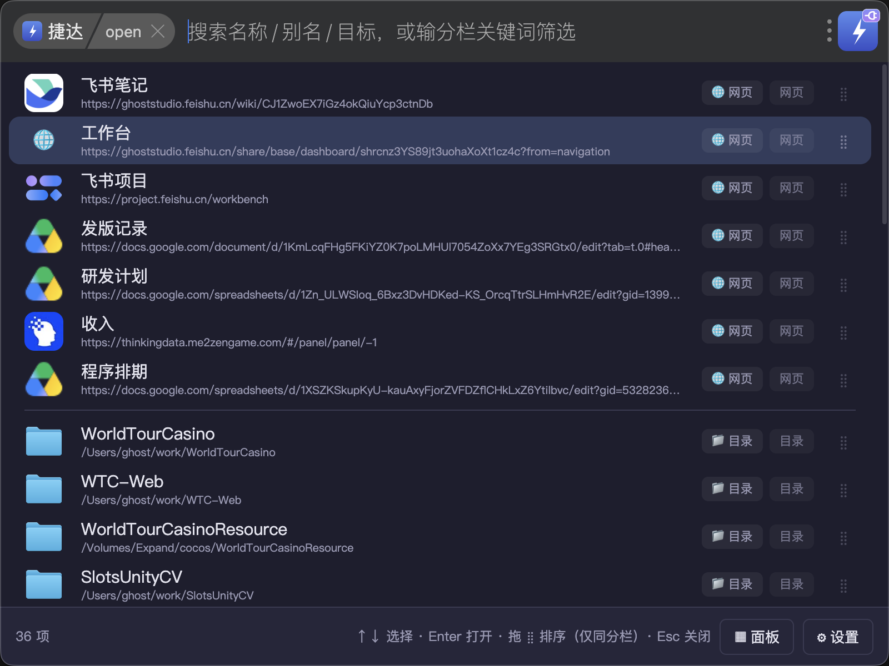The width and height of the screenshot is (889, 666).
Task: Open 设置 settings button
Action: [x=838, y=637]
